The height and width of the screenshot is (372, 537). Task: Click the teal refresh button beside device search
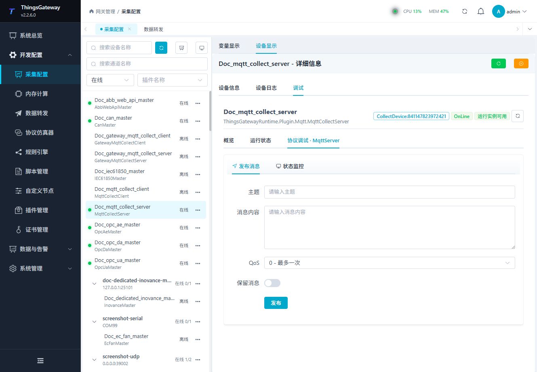[161, 48]
